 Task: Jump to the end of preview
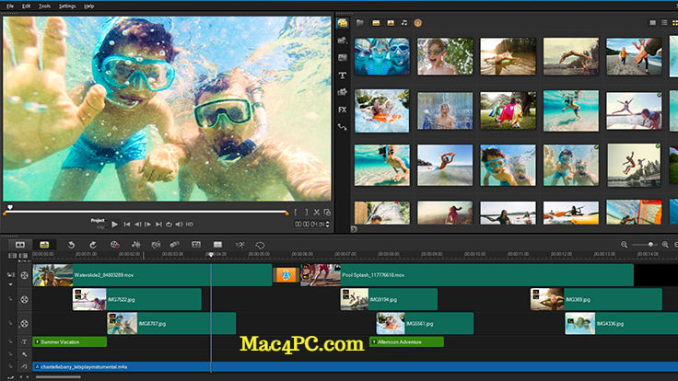pos(158,225)
